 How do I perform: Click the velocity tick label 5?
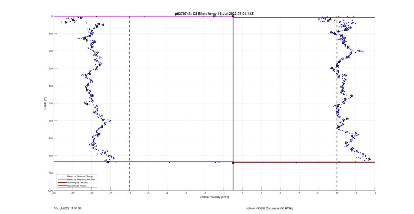click(280, 193)
